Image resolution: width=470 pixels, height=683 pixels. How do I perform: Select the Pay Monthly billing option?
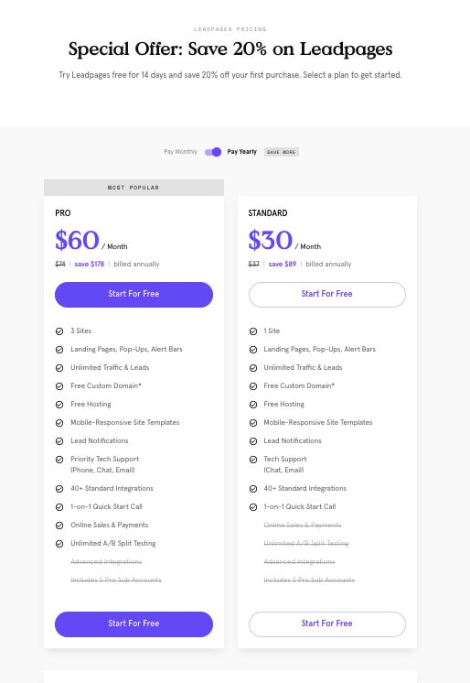(x=180, y=152)
